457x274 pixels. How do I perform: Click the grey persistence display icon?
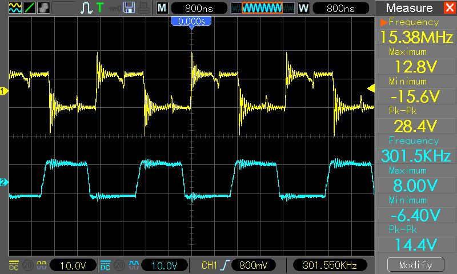tap(44, 8)
